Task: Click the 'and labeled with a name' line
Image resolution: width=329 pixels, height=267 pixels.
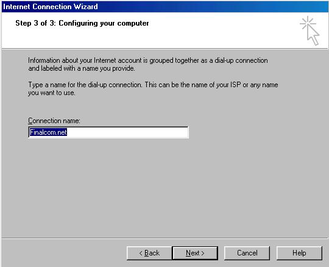Action: tap(82, 68)
